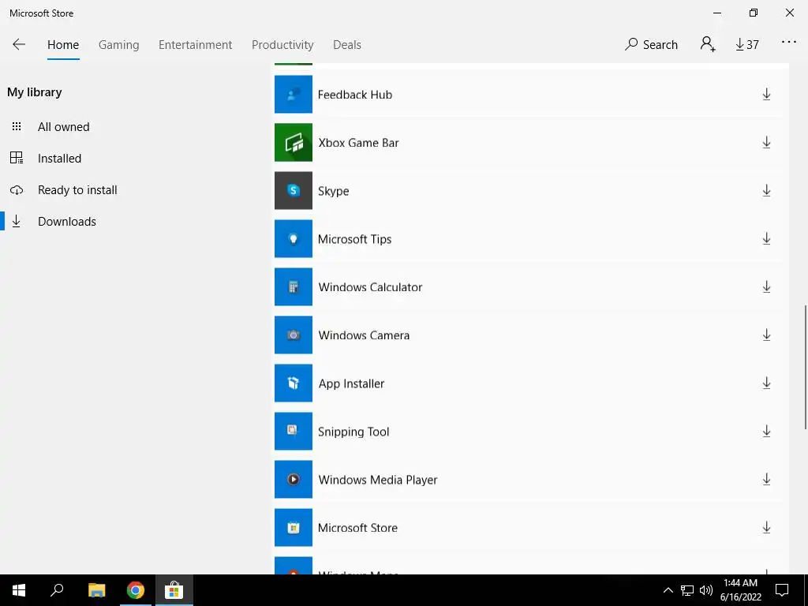Go to the Productivity tab
This screenshot has height=606, width=808.
coord(282,45)
